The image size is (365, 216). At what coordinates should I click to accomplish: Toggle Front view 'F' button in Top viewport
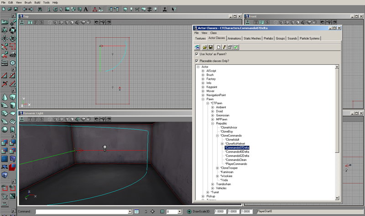click(x=36, y=22)
